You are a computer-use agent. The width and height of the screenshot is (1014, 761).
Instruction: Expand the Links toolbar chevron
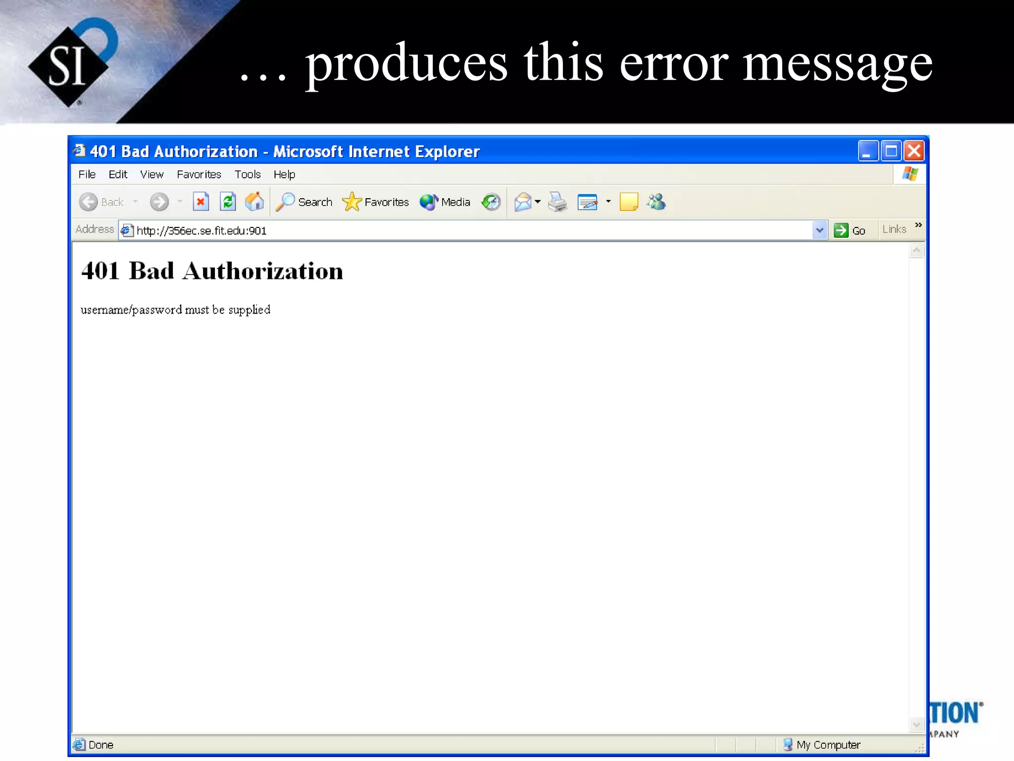point(918,225)
